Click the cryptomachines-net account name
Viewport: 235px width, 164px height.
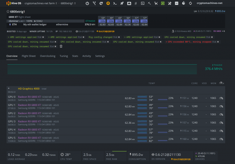tap(209, 3)
